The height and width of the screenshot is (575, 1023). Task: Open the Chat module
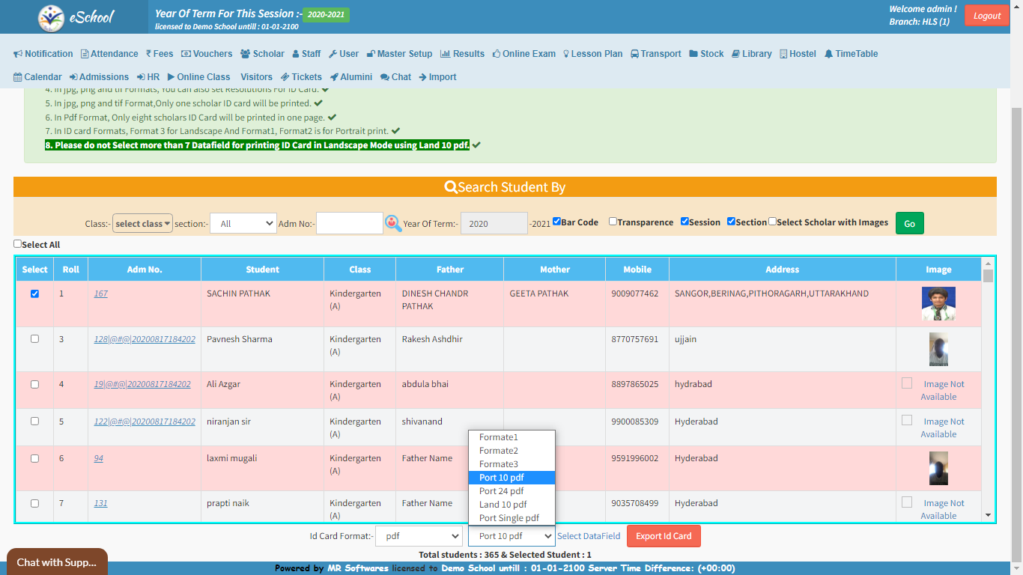coord(395,77)
